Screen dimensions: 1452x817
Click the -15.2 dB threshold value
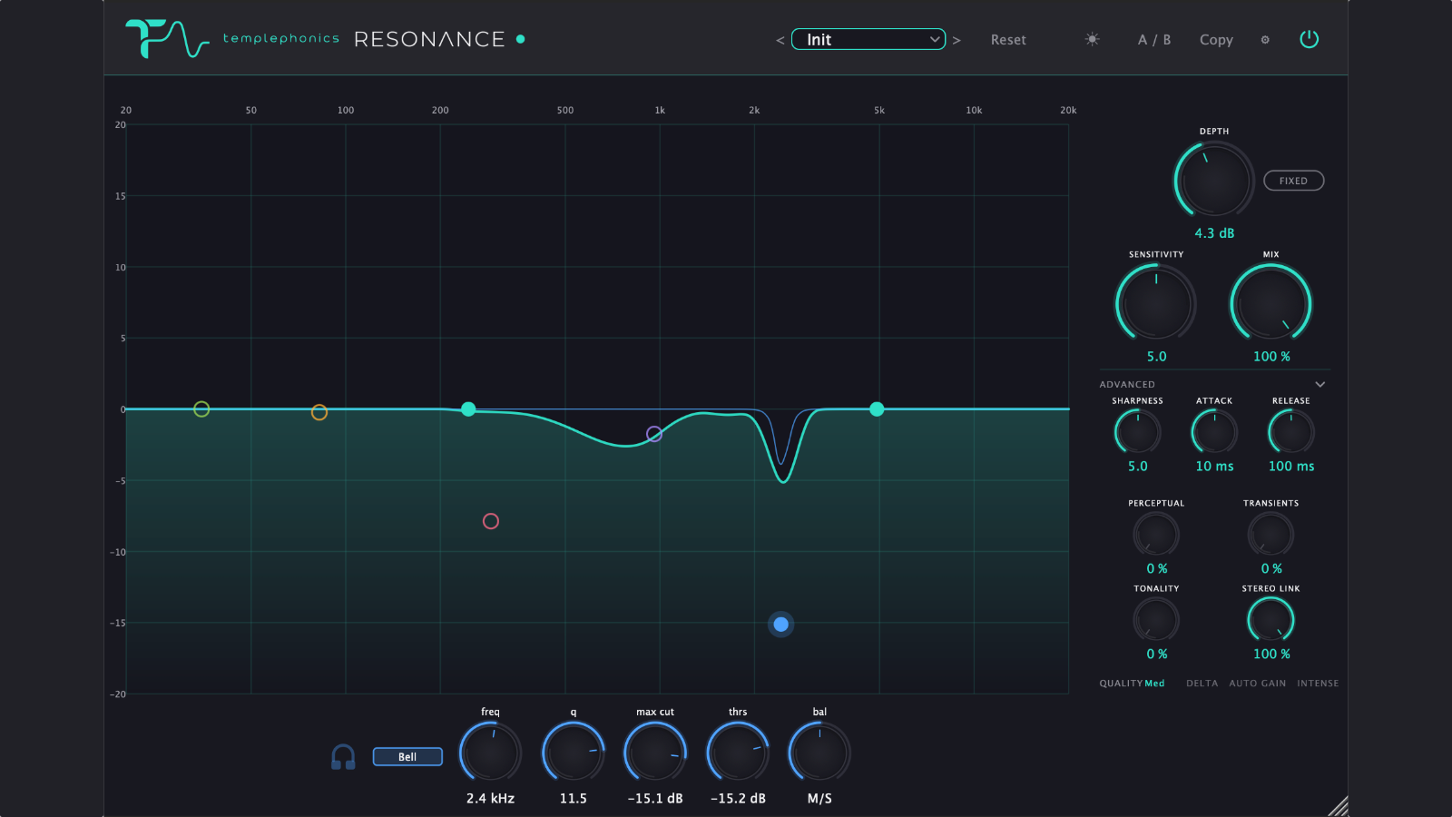coord(738,799)
